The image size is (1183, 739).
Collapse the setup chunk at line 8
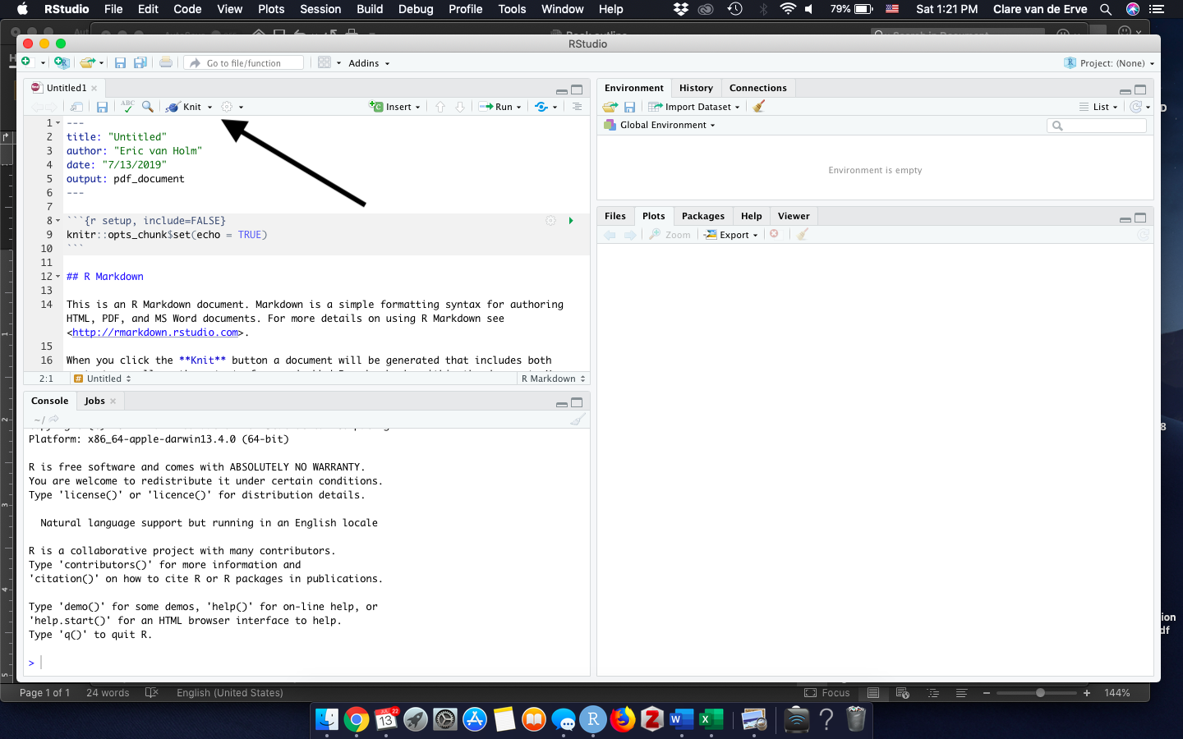pos(58,221)
